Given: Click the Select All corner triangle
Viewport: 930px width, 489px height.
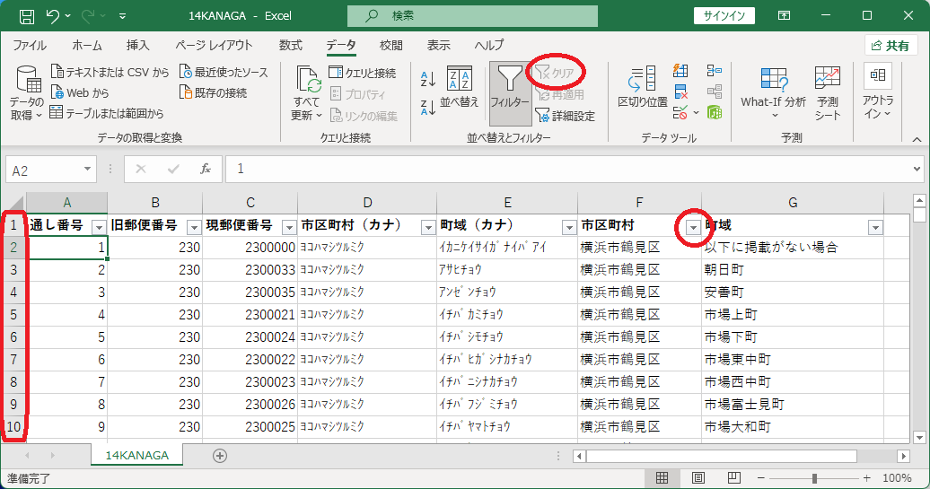Looking at the screenshot, I should (x=14, y=204).
